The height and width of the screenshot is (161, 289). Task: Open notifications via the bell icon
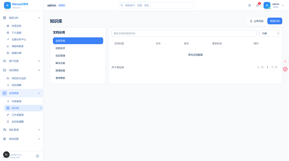(258, 5)
